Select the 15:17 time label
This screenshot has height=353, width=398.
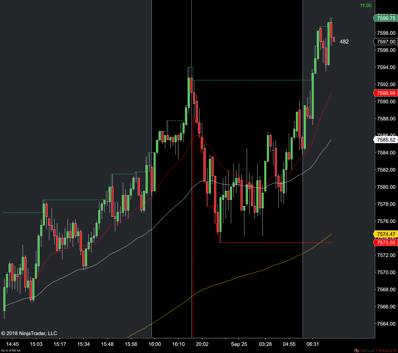(60, 344)
